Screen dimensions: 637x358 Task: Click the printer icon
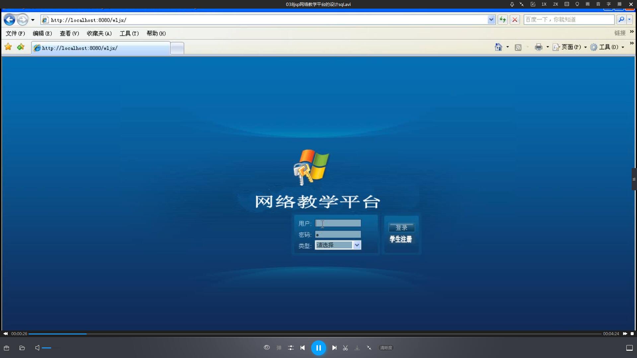(538, 47)
